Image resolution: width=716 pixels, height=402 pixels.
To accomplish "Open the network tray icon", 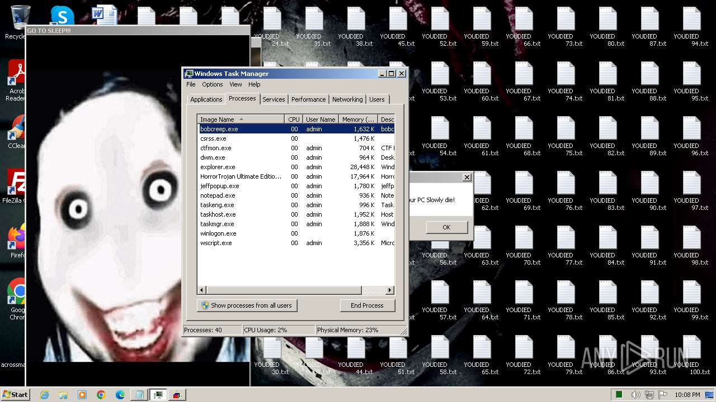I will click(x=651, y=395).
